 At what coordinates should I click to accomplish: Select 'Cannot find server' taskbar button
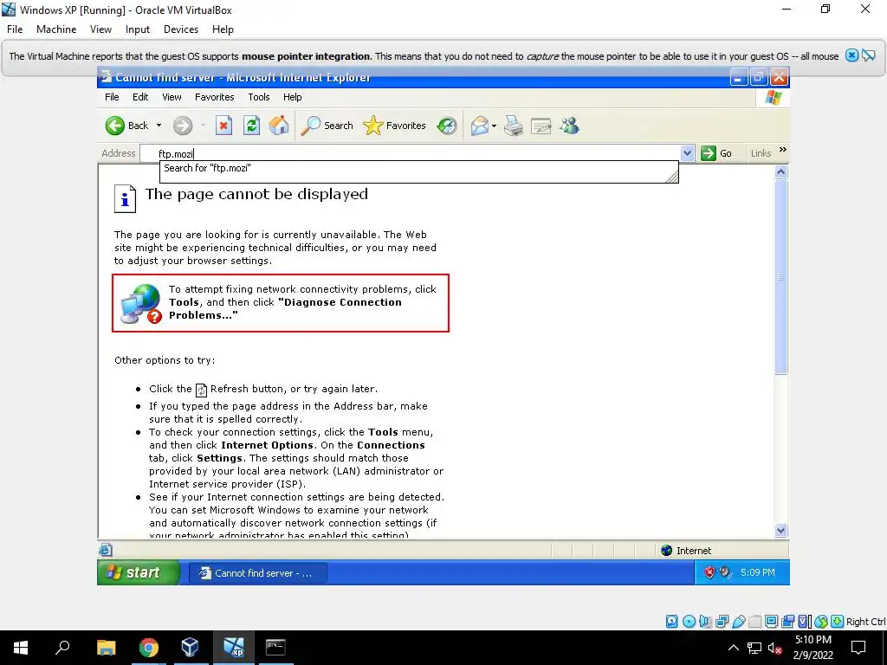pyautogui.click(x=258, y=573)
